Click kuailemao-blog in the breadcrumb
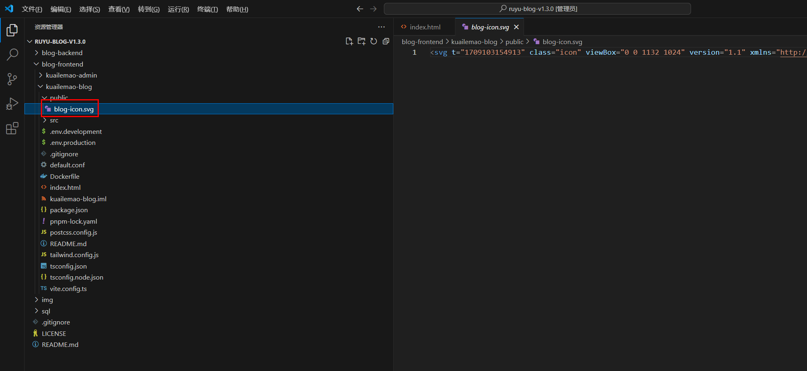This screenshot has width=807, height=371. pyautogui.click(x=474, y=42)
